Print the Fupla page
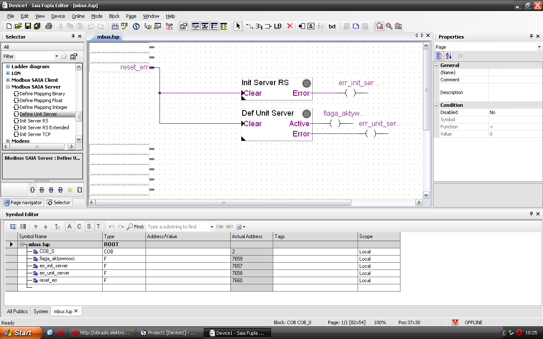The width and height of the screenshot is (543, 339). [x=49, y=26]
